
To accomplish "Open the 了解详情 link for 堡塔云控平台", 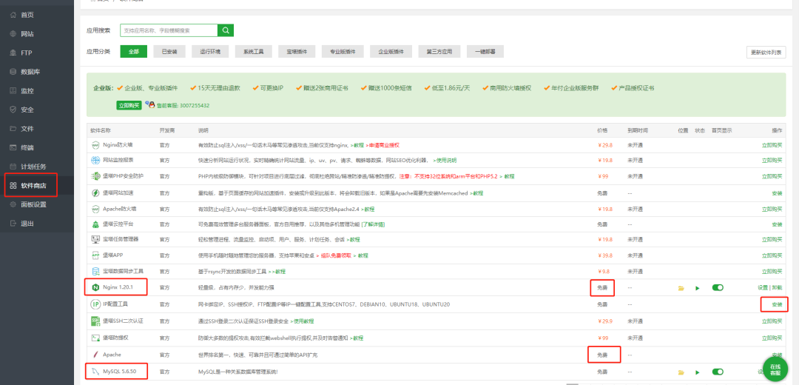I will [373, 224].
